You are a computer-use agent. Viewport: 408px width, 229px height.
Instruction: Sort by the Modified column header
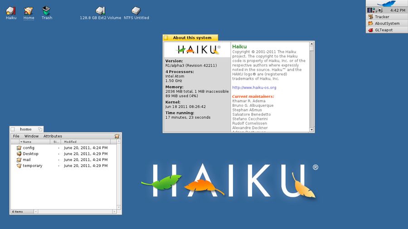[86, 142]
